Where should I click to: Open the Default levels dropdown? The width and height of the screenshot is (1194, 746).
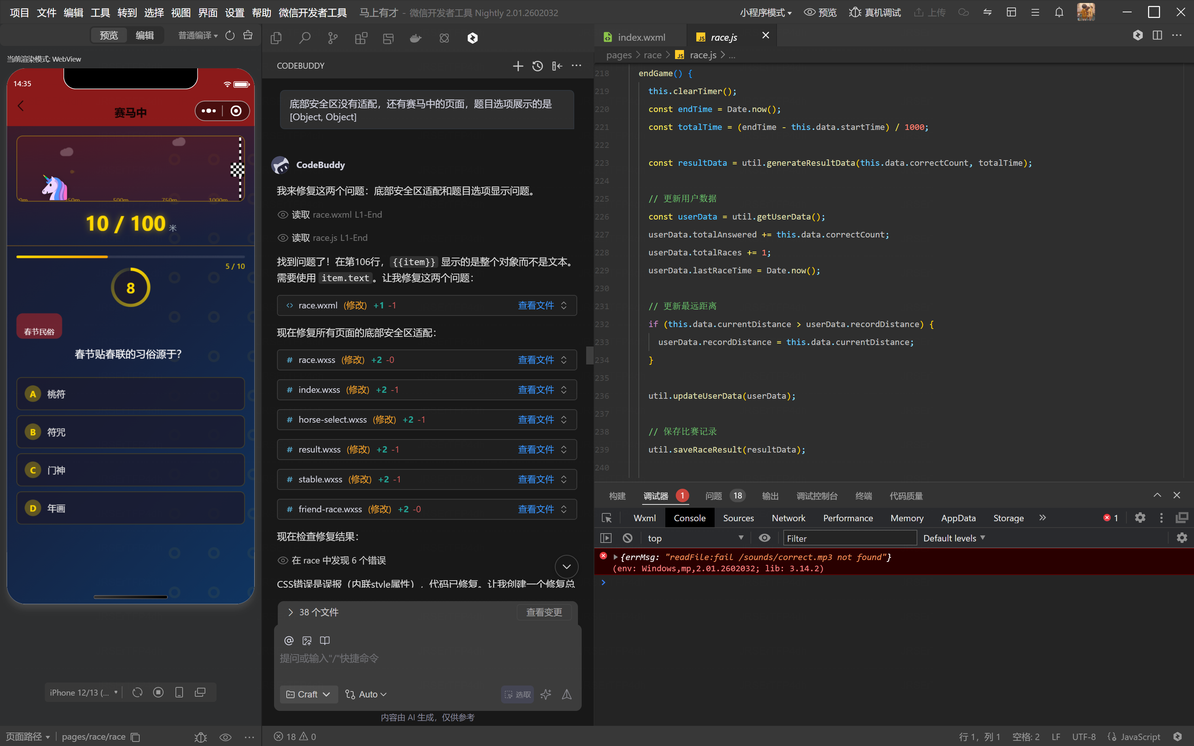(954, 538)
